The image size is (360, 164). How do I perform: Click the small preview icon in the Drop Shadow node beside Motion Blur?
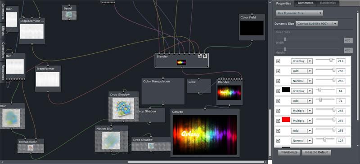tap(151, 146)
